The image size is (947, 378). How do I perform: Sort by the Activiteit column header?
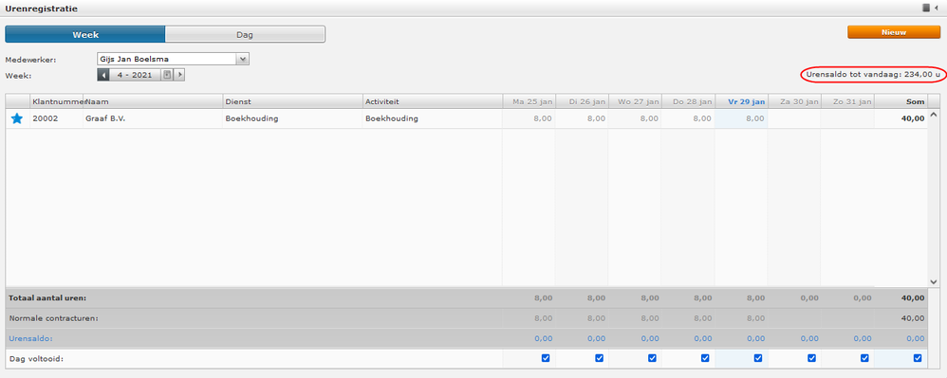click(433, 102)
